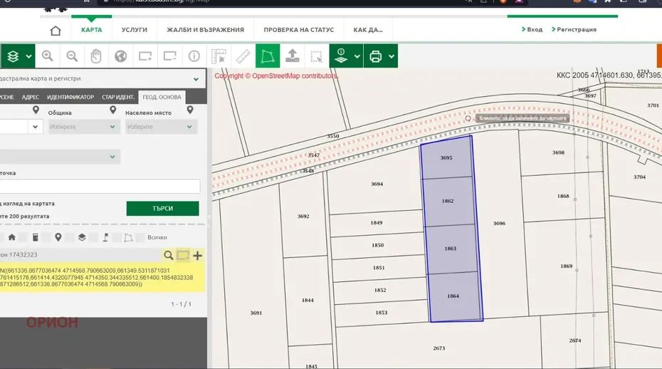Click the "Регистрация" link
Image resolution: width=662 pixels, height=369 pixels.
coord(576,30)
